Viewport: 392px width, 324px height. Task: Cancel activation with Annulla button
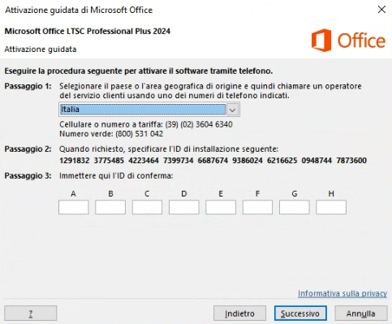pos(361,313)
